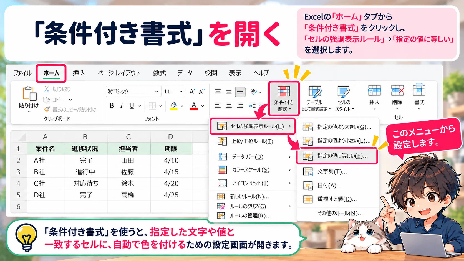Image resolution: width=464 pixels, height=261 pixels.
Task: Click the Decrease Font Size icon
Action: [201, 92]
